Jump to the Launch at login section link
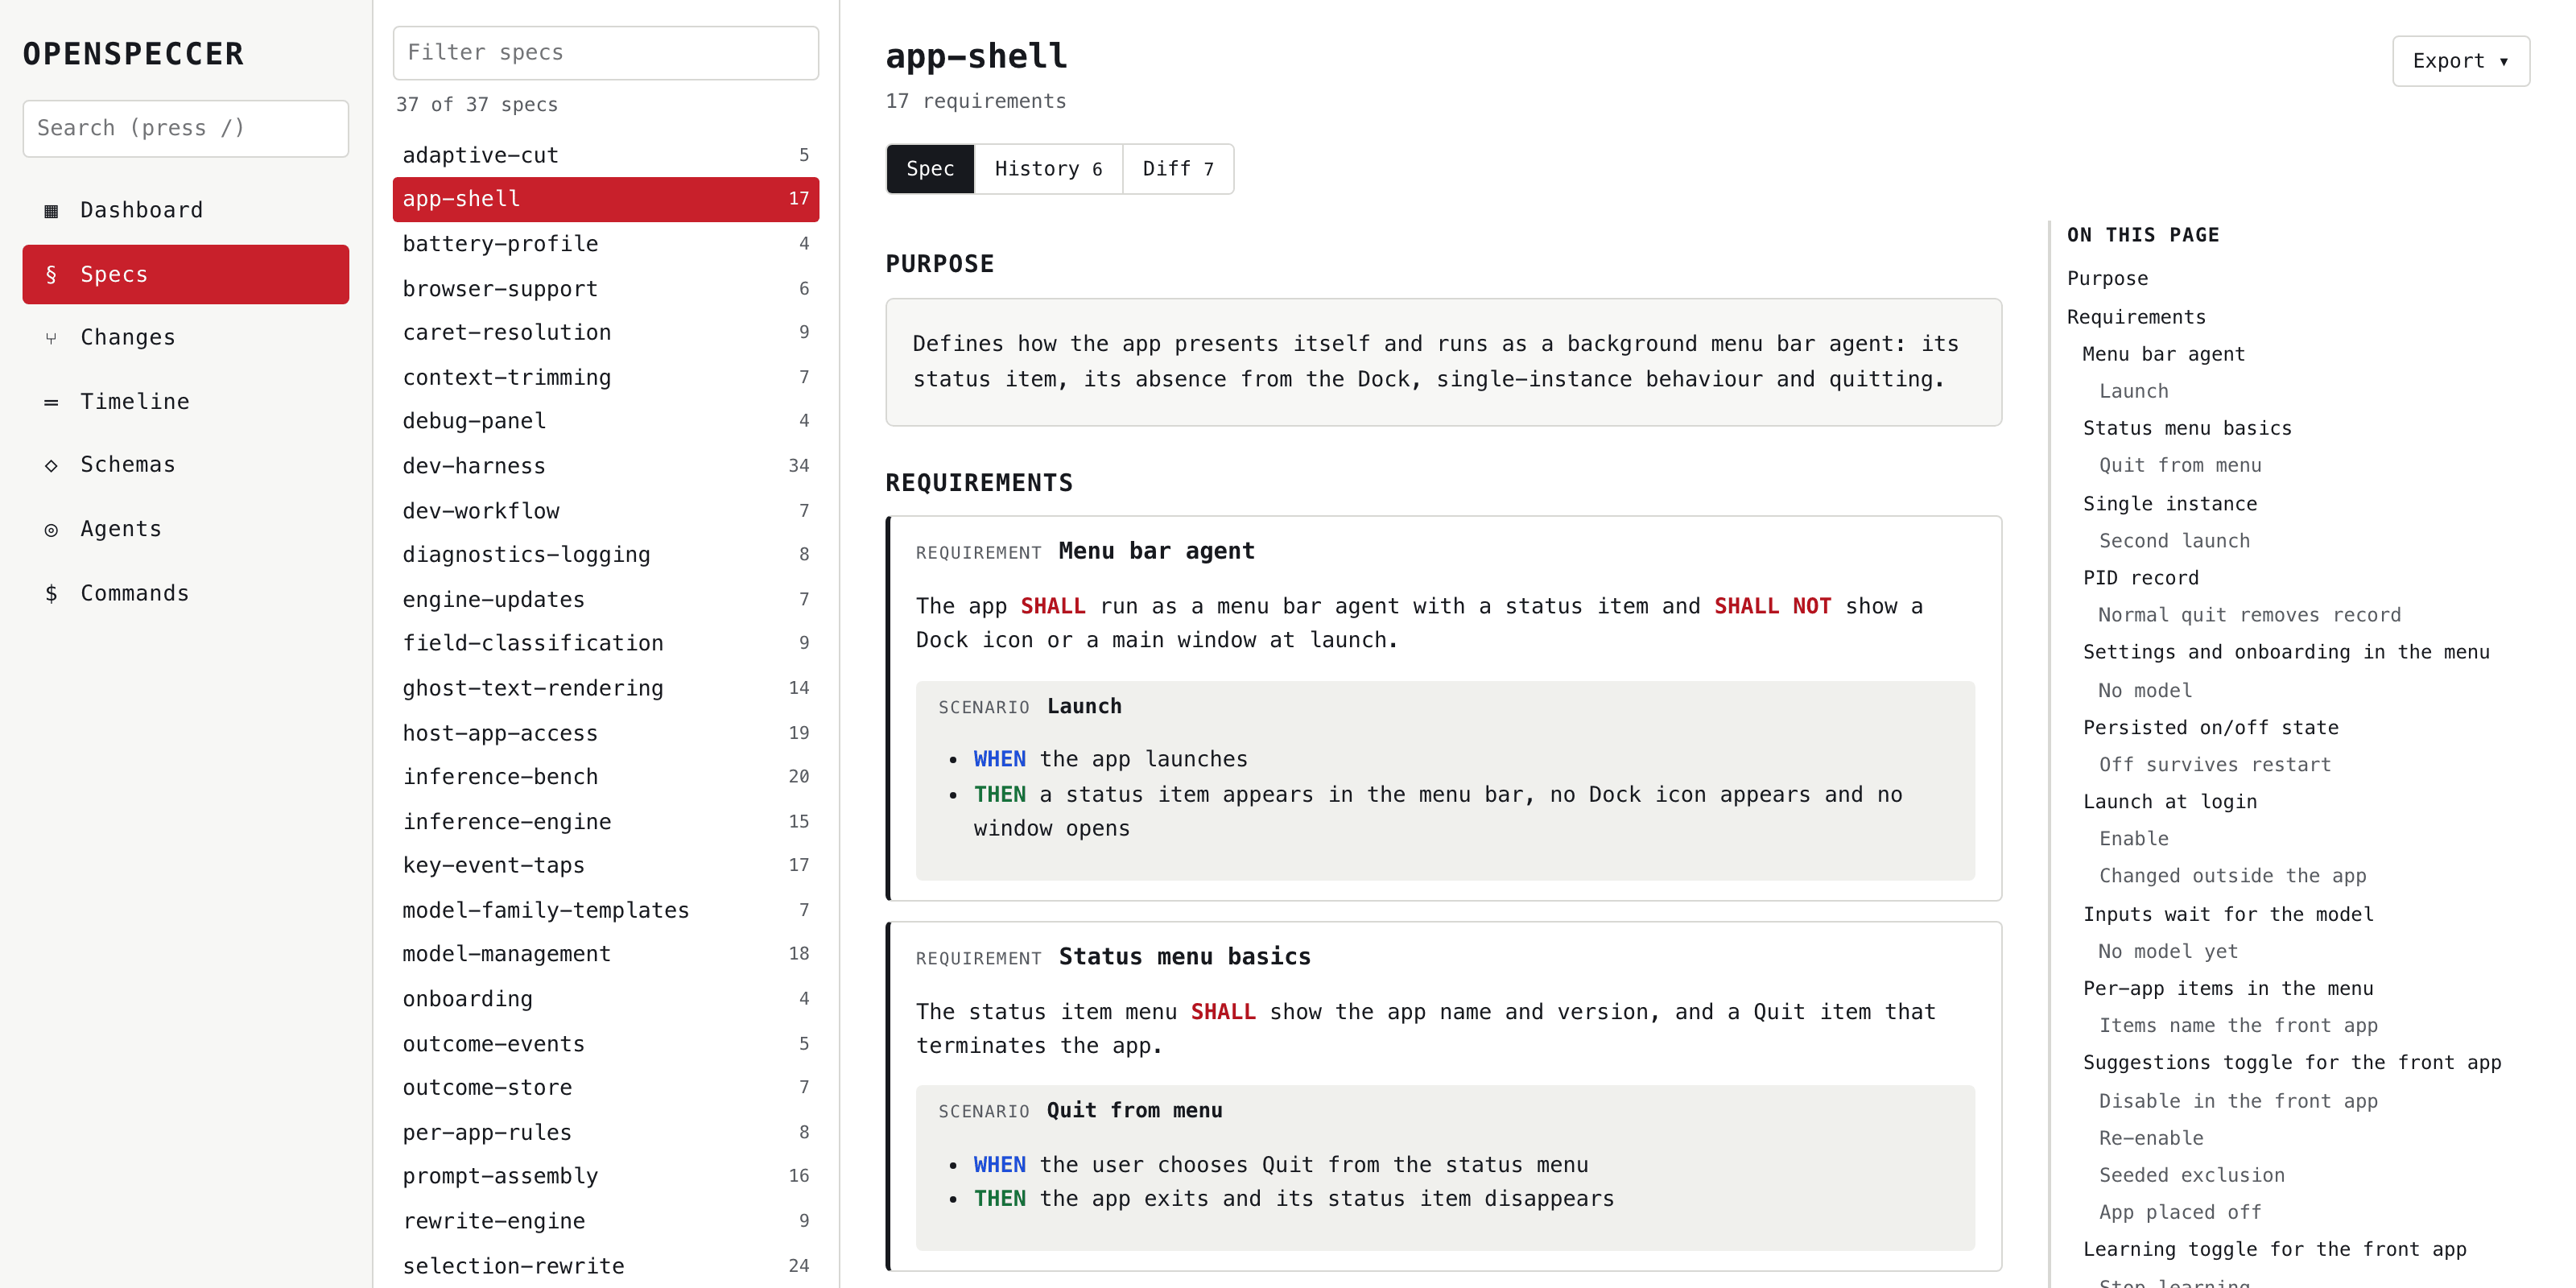This screenshot has height=1288, width=2576. pos(2169,801)
